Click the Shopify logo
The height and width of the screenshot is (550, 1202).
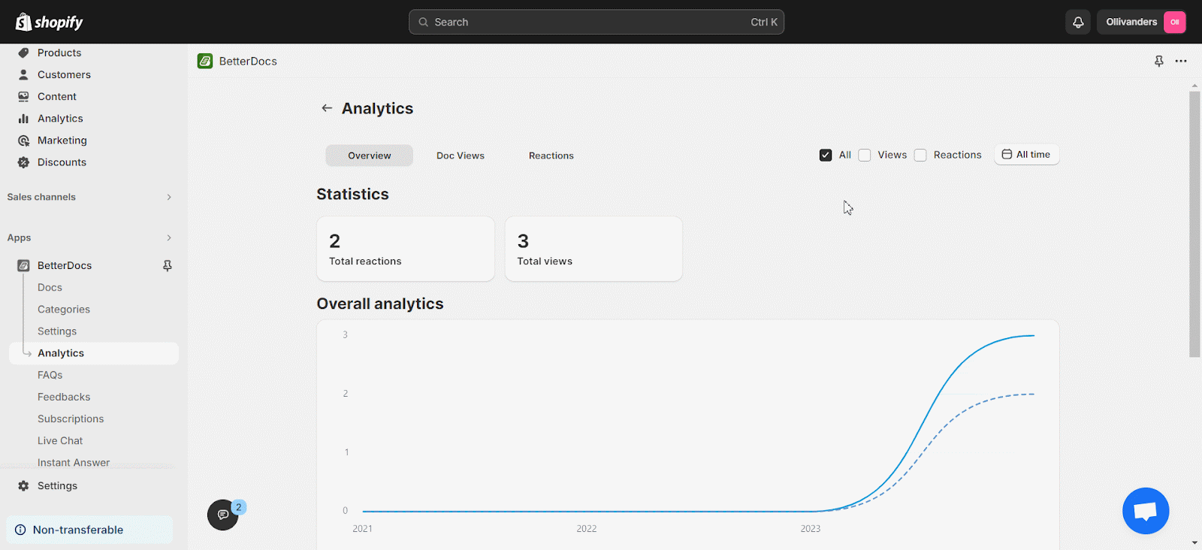point(48,22)
